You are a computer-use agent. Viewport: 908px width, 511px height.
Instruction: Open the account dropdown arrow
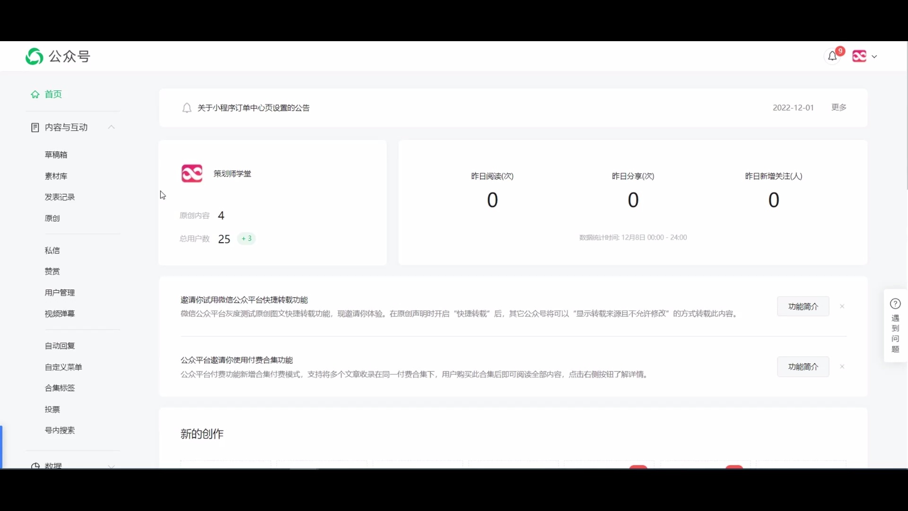pyautogui.click(x=874, y=57)
